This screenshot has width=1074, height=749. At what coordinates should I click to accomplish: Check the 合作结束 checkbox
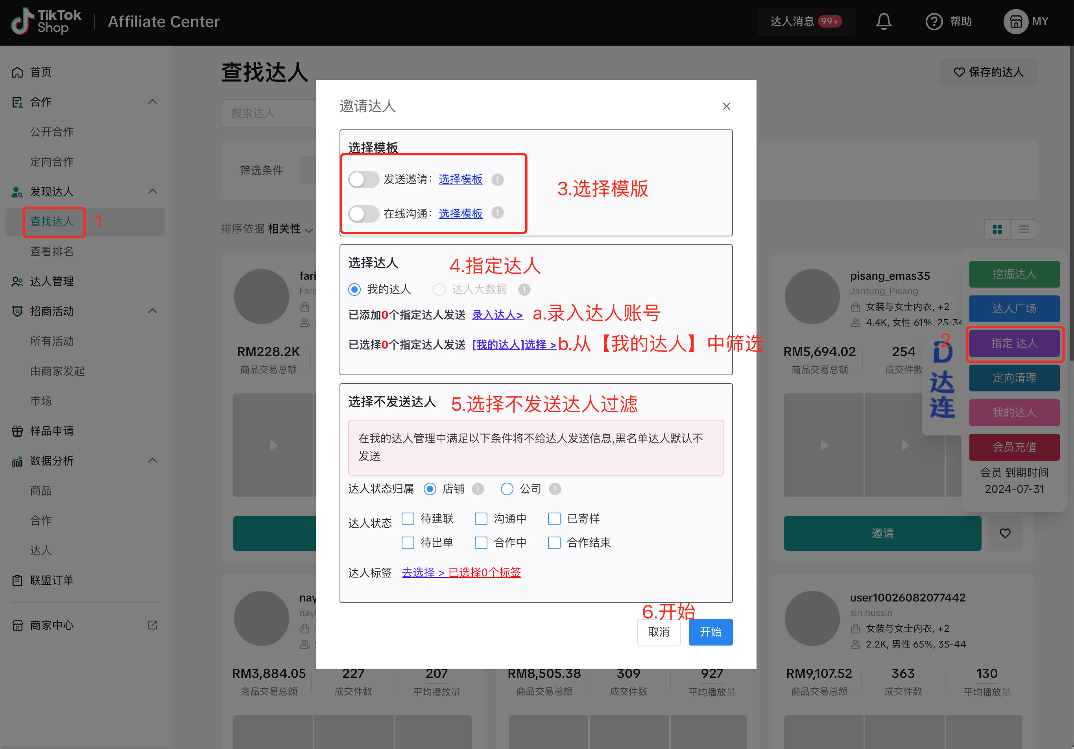pos(554,543)
